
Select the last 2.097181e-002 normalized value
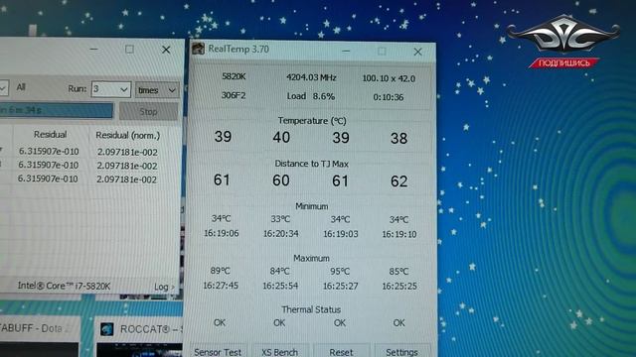click(126, 179)
